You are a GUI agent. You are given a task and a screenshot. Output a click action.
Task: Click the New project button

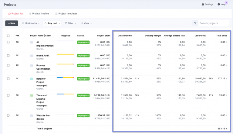click(12, 23)
